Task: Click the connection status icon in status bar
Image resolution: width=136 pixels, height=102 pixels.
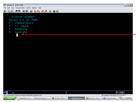Action: 5,95
